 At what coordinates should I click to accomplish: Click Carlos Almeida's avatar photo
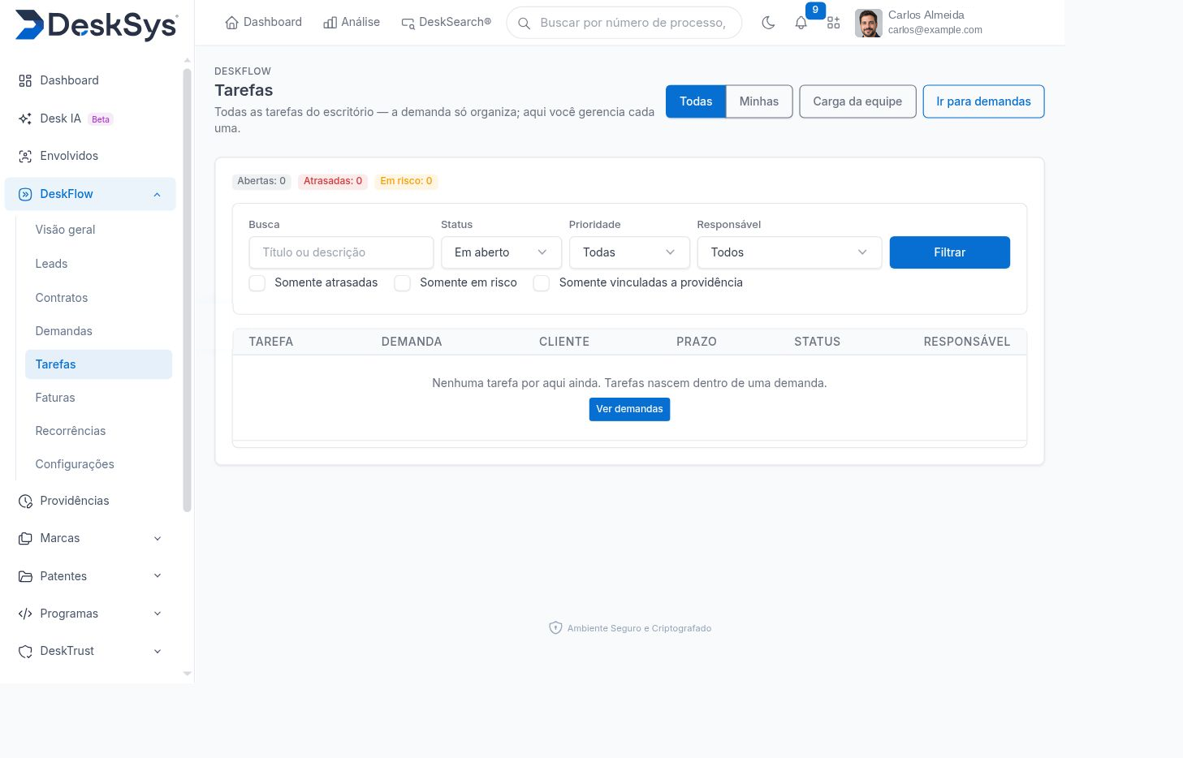click(x=869, y=23)
